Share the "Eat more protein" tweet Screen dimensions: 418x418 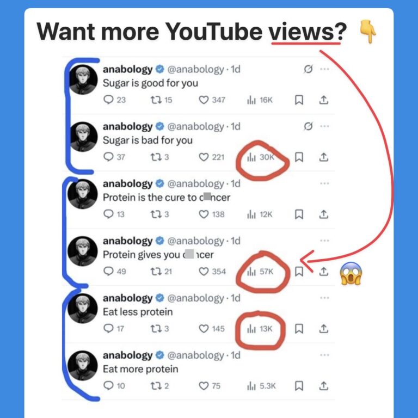pos(323,386)
